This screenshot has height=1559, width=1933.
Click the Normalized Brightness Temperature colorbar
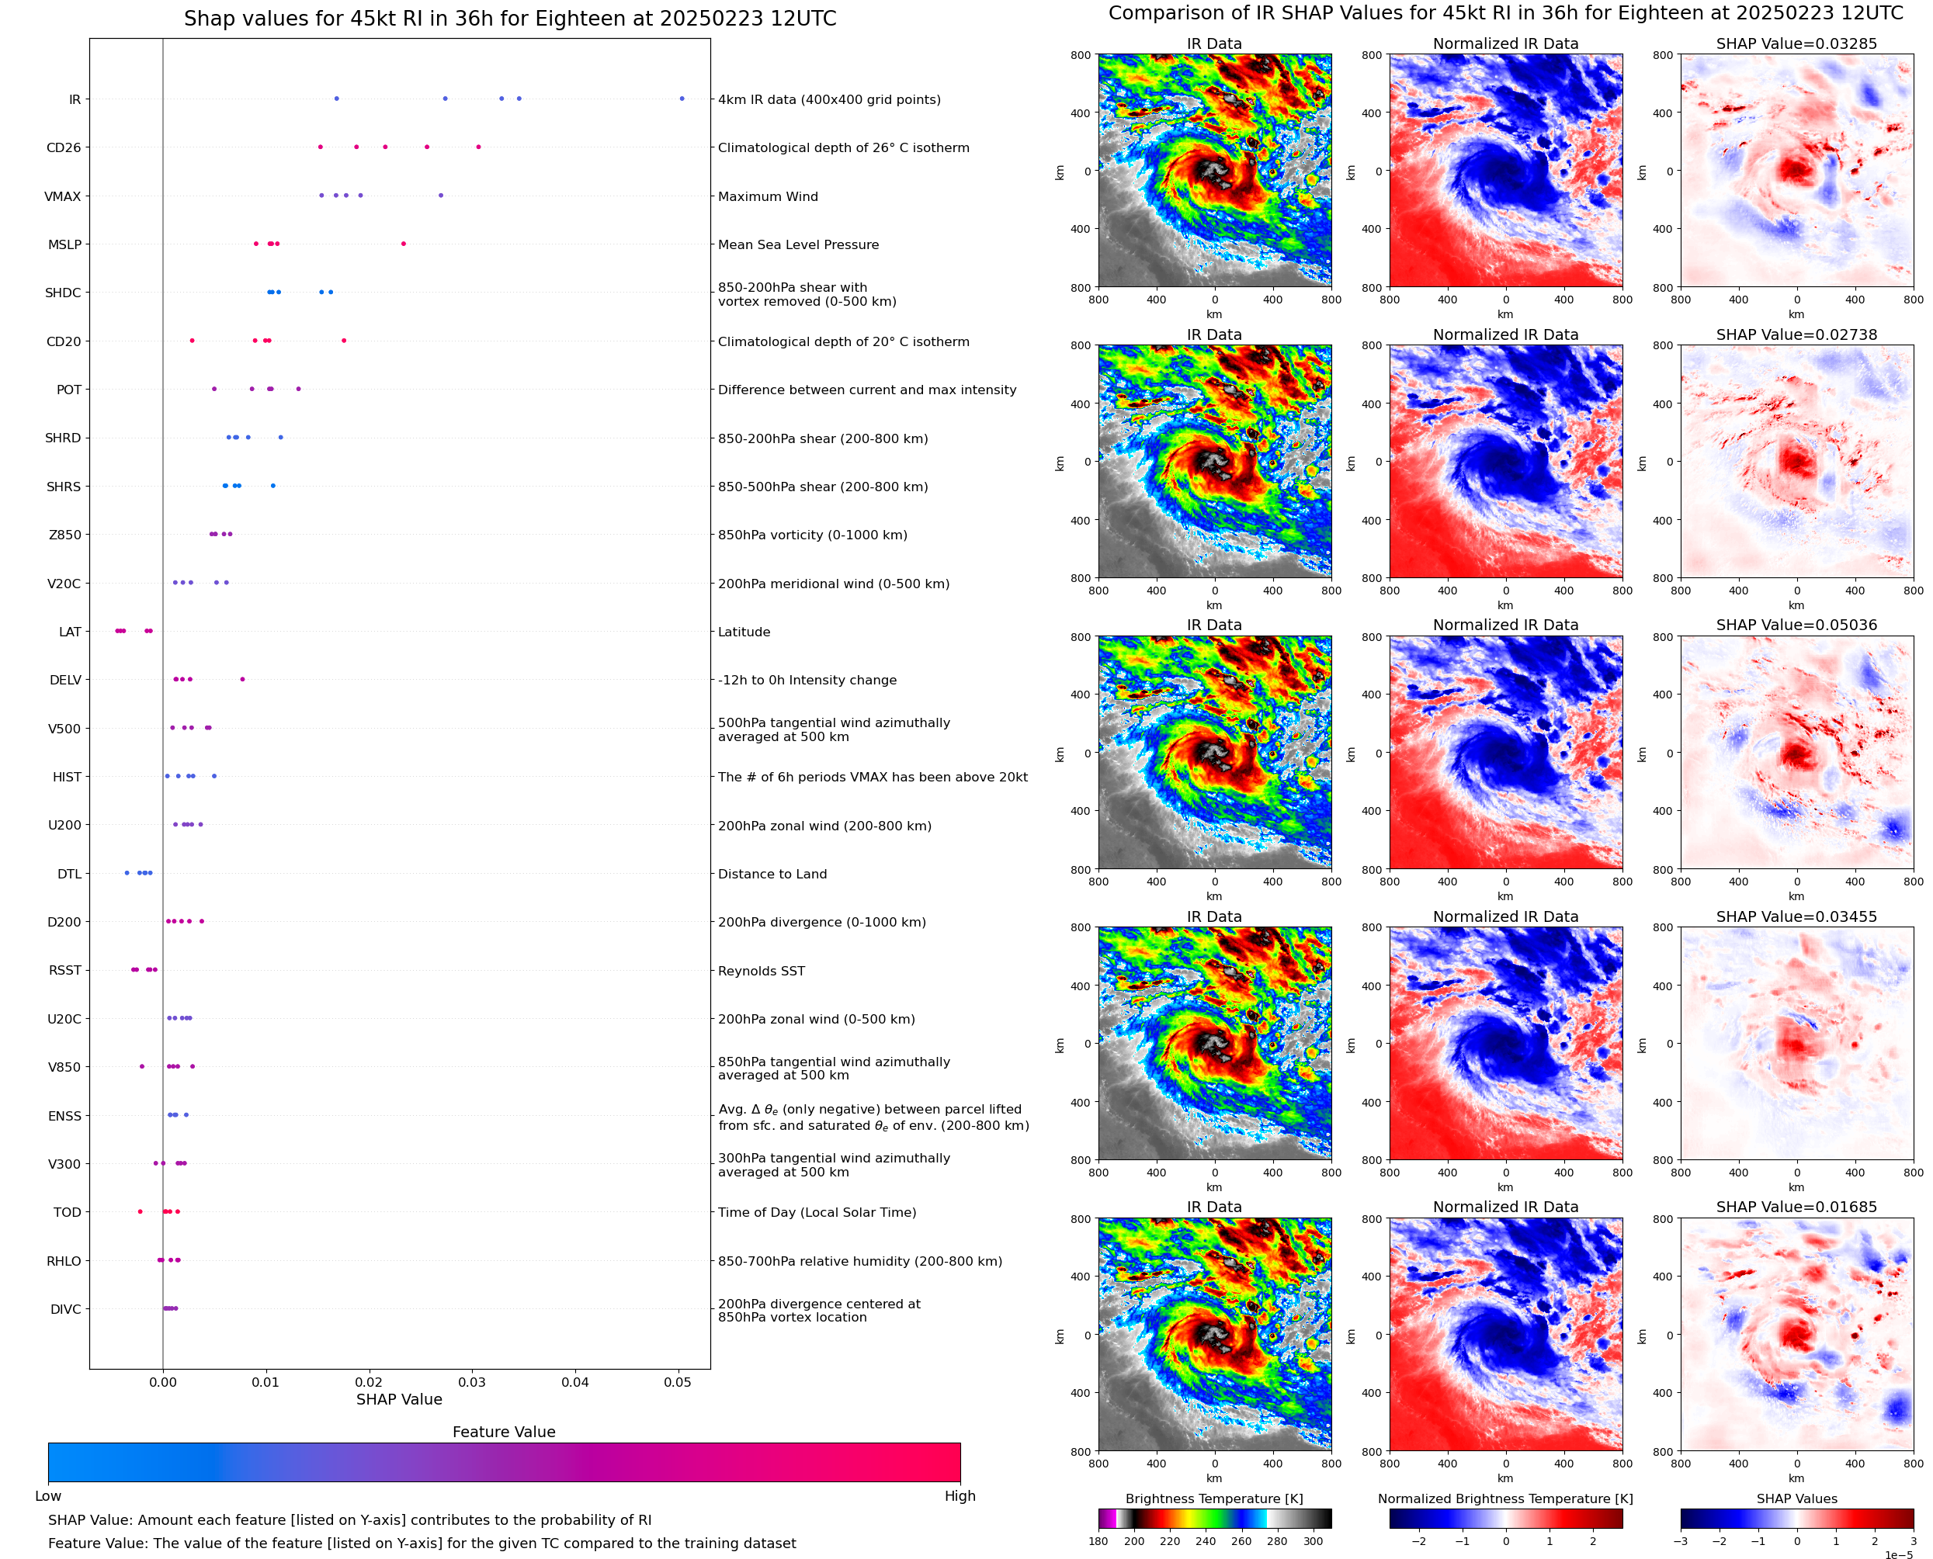coord(1505,1519)
